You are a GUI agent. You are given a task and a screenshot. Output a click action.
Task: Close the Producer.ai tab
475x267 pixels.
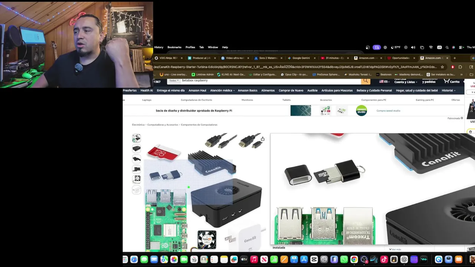tap(215, 58)
